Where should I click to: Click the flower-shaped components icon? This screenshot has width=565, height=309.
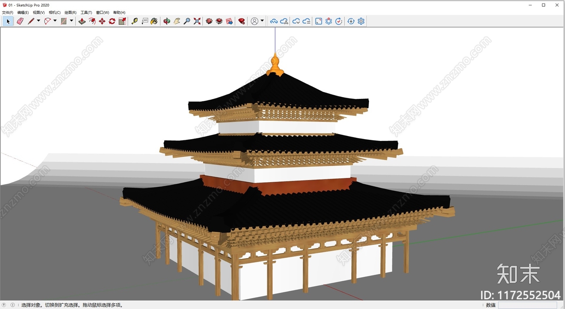(329, 21)
